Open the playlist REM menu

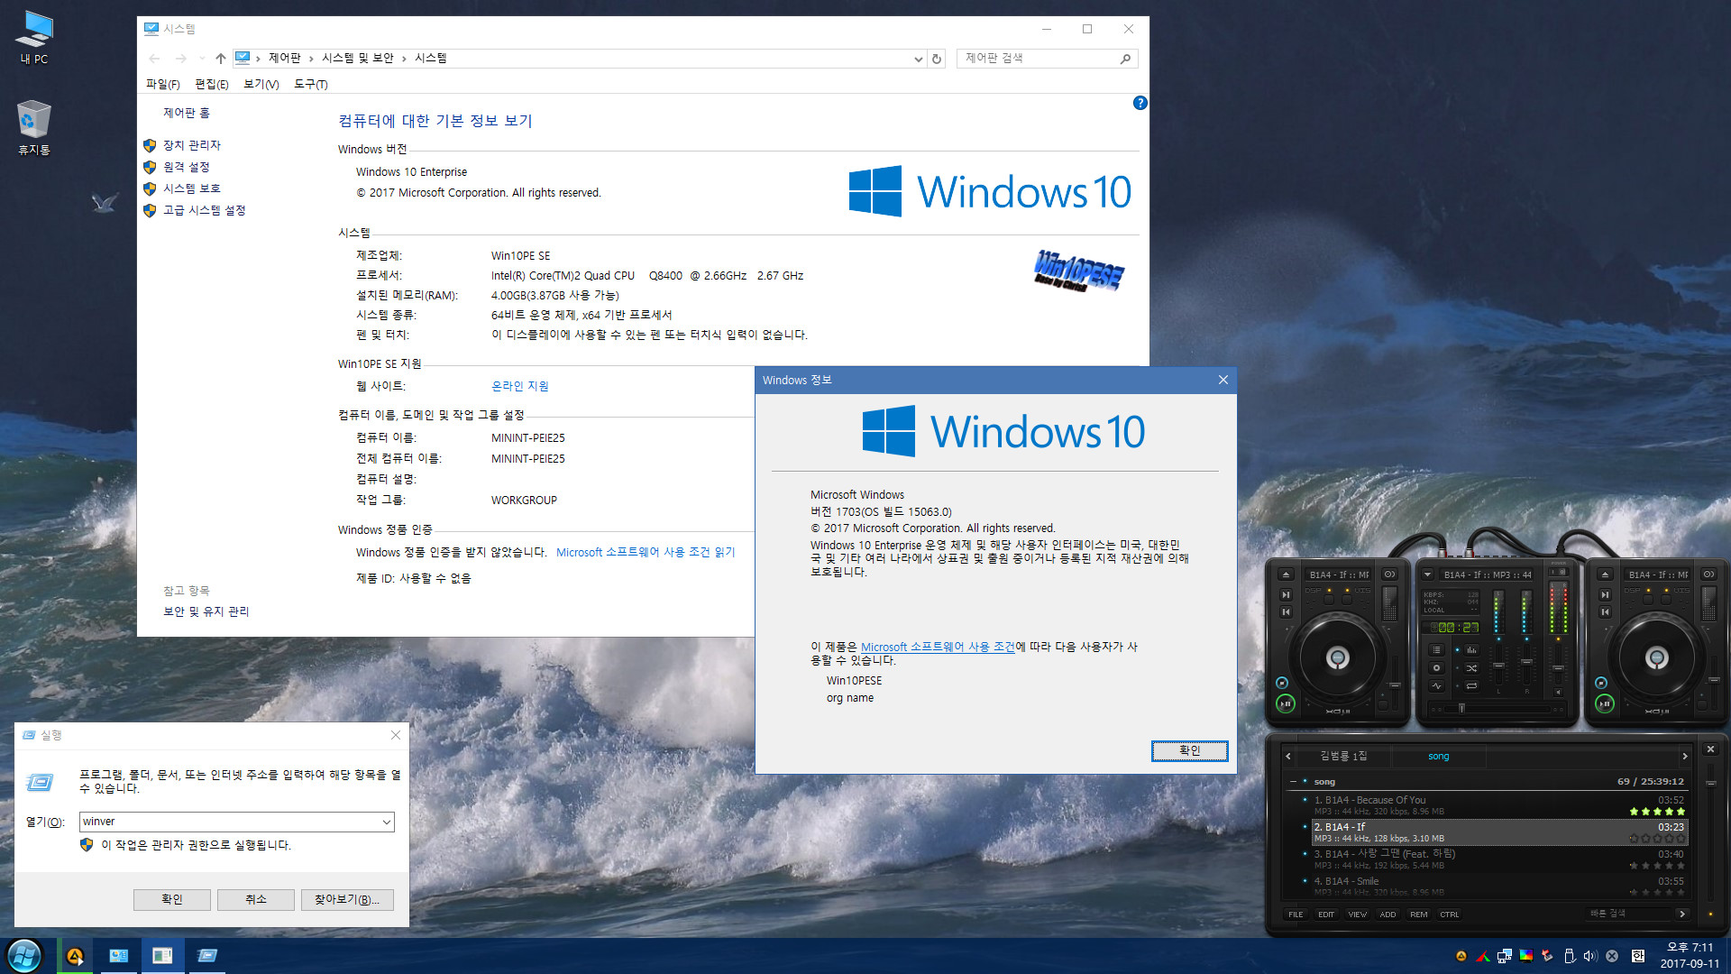(1419, 914)
